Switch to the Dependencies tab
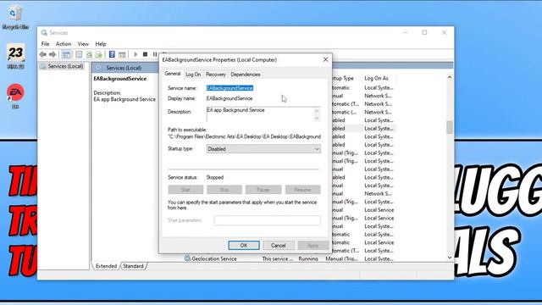This screenshot has width=542, height=305. tap(246, 75)
